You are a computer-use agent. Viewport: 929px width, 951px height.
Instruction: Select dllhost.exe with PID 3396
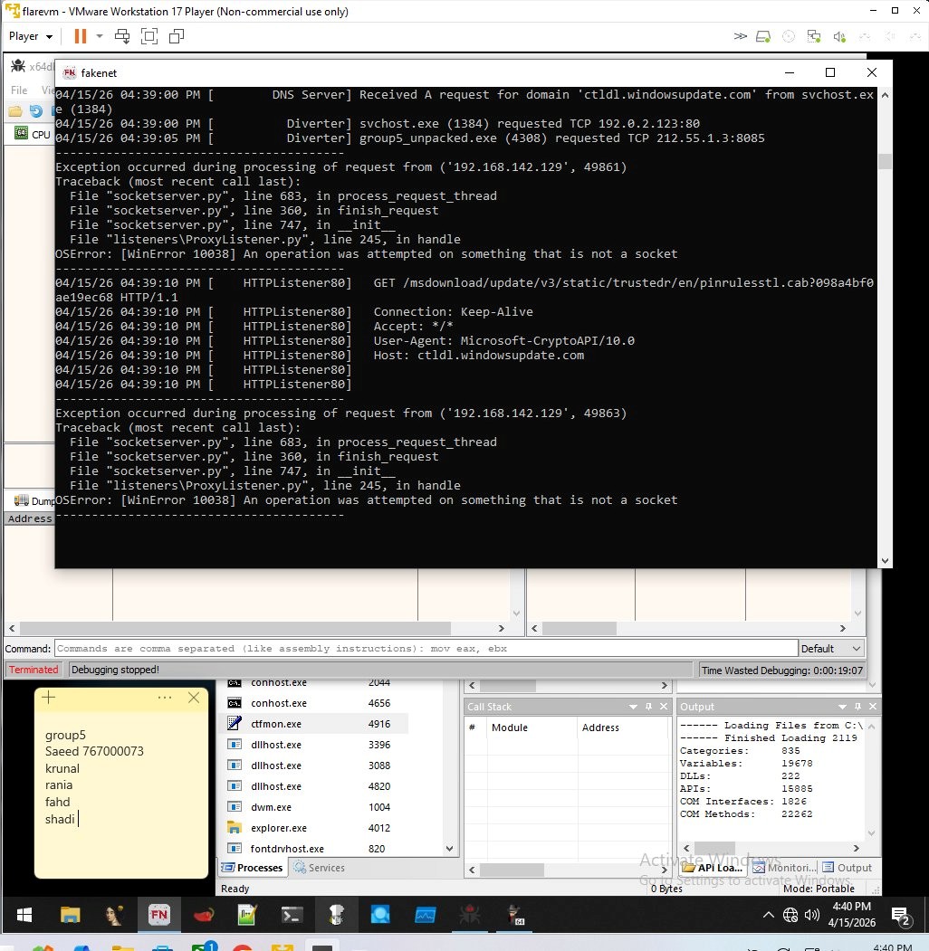pyautogui.click(x=315, y=745)
